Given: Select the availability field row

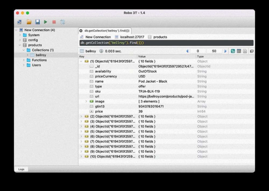Looking at the screenshot, I should coord(167,71).
